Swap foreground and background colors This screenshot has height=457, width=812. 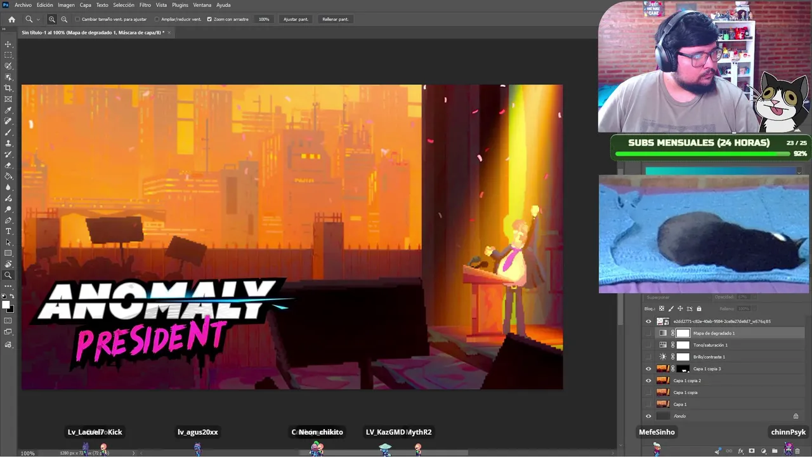point(12,296)
